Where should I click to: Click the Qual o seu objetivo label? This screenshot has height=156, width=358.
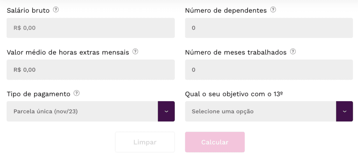click(234, 94)
